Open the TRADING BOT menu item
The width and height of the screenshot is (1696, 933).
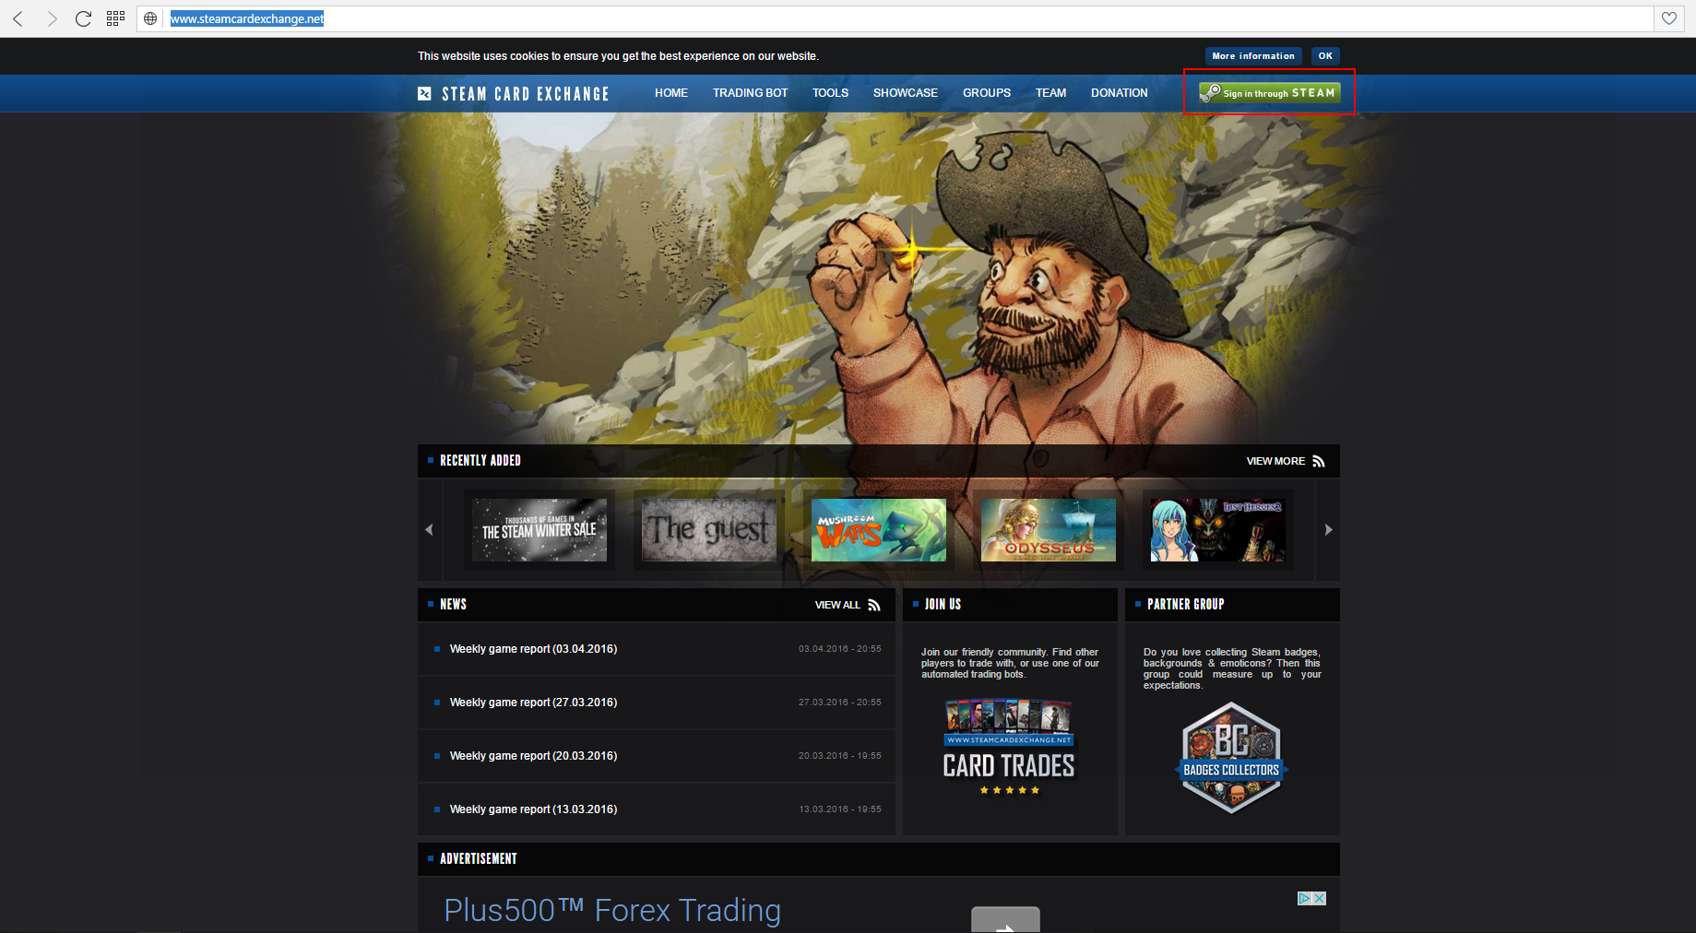750,93
